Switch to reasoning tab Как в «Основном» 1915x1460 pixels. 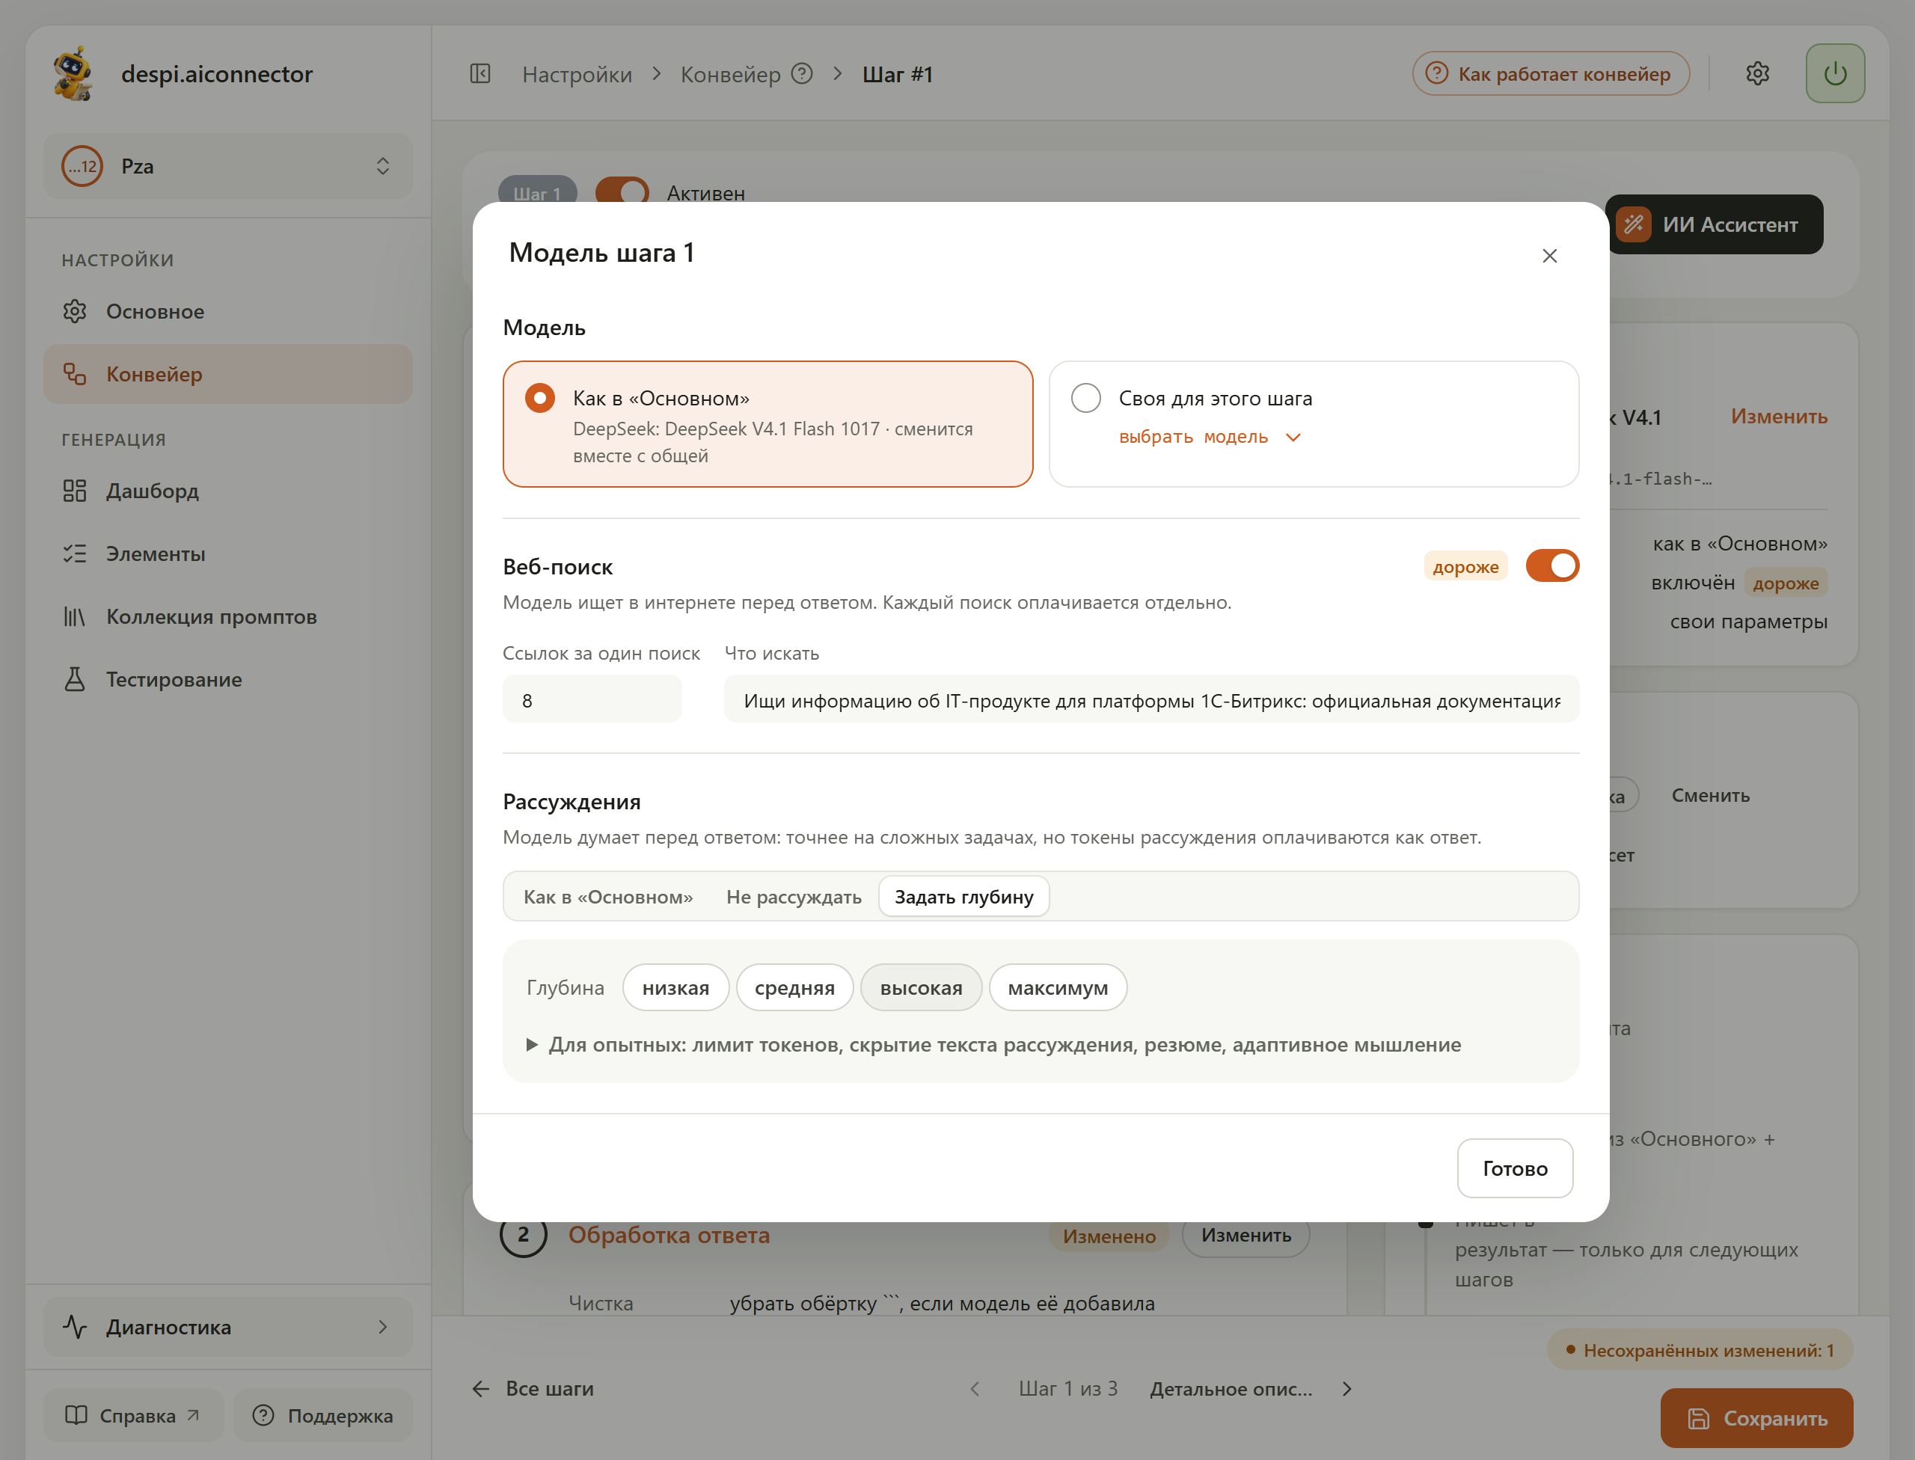pos(607,896)
